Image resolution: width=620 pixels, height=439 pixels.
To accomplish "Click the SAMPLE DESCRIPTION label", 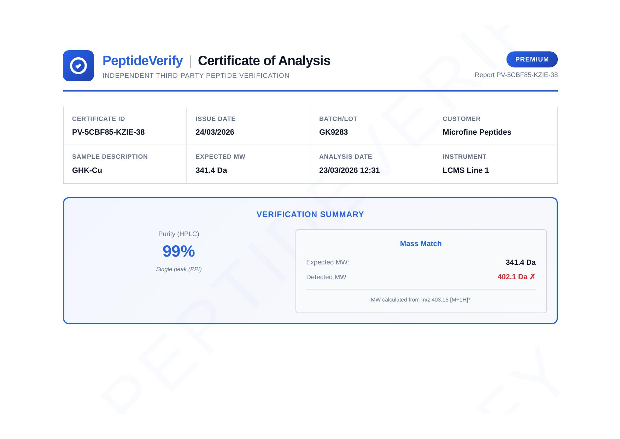I will click(x=110, y=157).
